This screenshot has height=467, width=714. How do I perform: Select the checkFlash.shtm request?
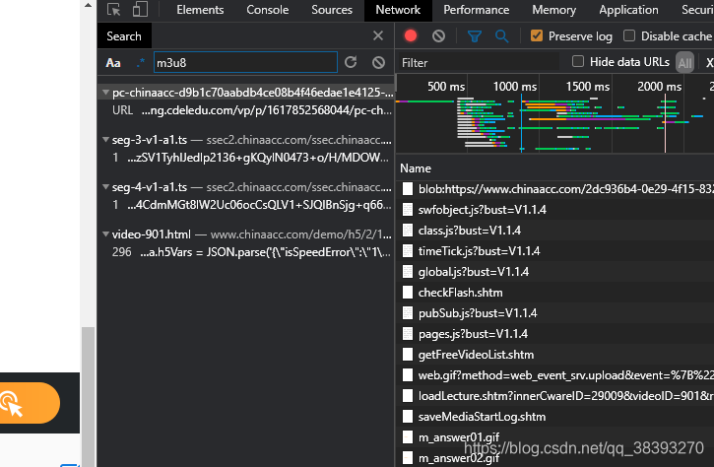click(555, 293)
